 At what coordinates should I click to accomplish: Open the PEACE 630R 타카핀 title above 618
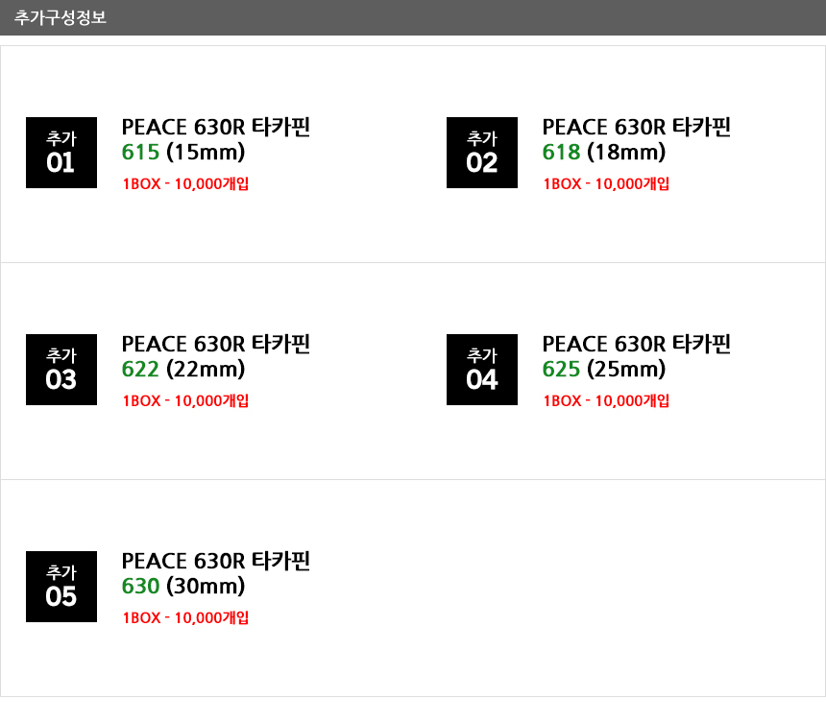(637, 127)
